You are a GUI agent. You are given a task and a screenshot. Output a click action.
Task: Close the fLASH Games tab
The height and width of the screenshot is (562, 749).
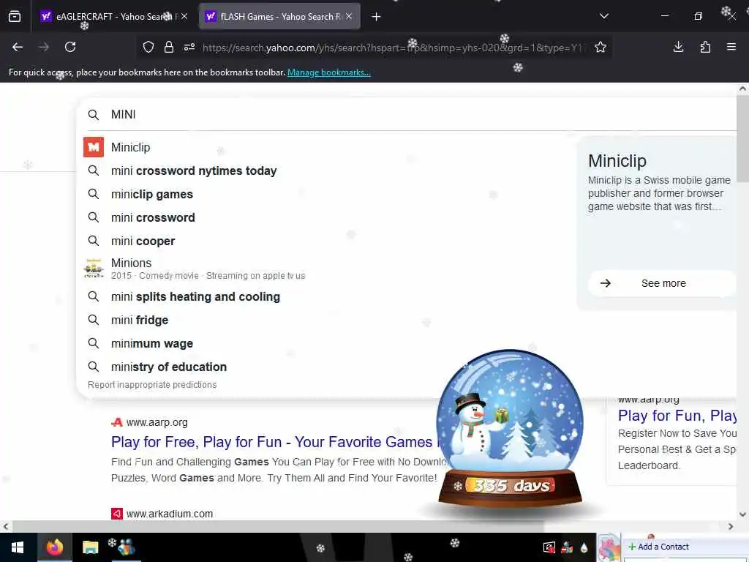349,16
